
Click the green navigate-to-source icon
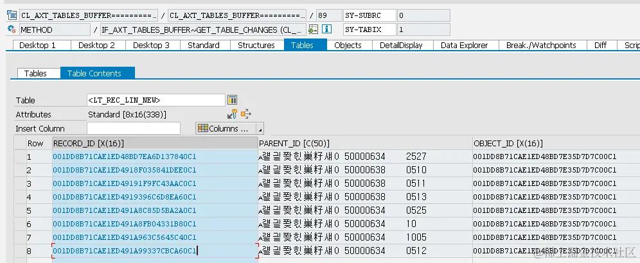313,30
